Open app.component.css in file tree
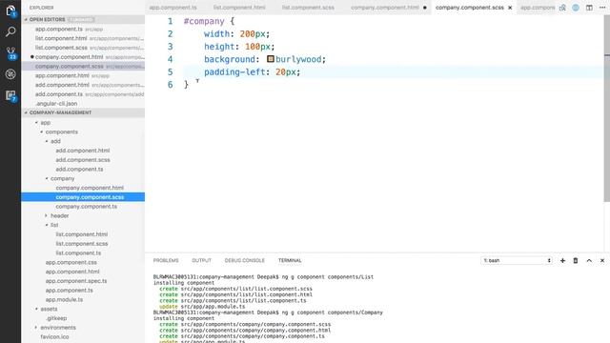Image resolution: width=610 pixels, height=343 pixels. (x=71, y=263)
